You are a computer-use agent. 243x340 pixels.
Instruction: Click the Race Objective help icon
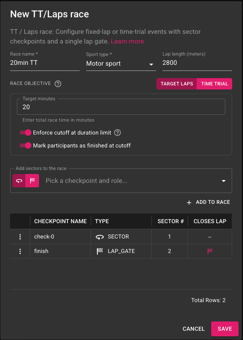coord(58,84)
